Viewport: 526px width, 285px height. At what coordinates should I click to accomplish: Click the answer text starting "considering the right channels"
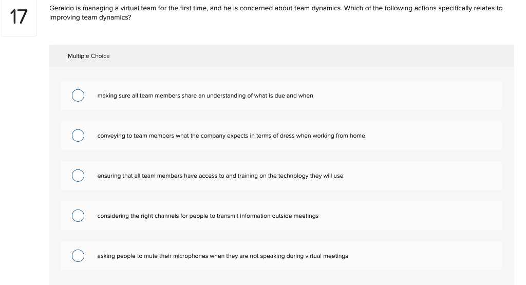(x=208, y=216)
